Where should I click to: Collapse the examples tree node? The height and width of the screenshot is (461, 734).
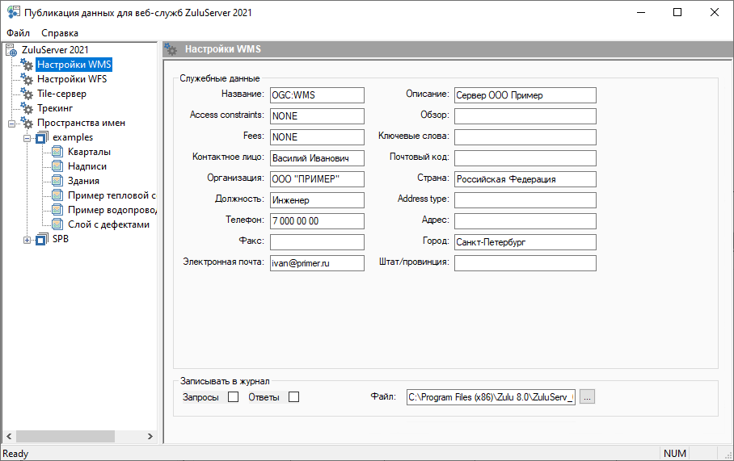click(x=27, y=137)
